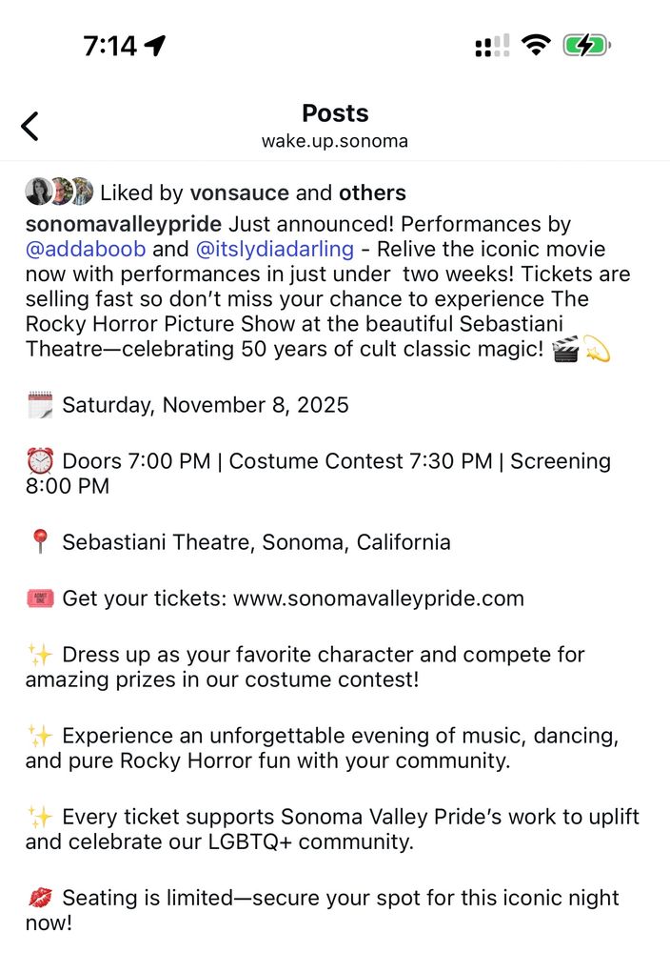Open sonomavalleypride poster profile
Viewport: 670px width, 953px height.
(x=124, y=224)
